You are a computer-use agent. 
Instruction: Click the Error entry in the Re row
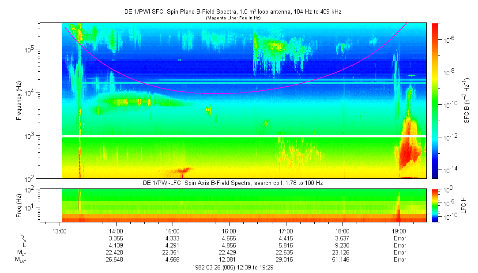(x=399, y=238)
